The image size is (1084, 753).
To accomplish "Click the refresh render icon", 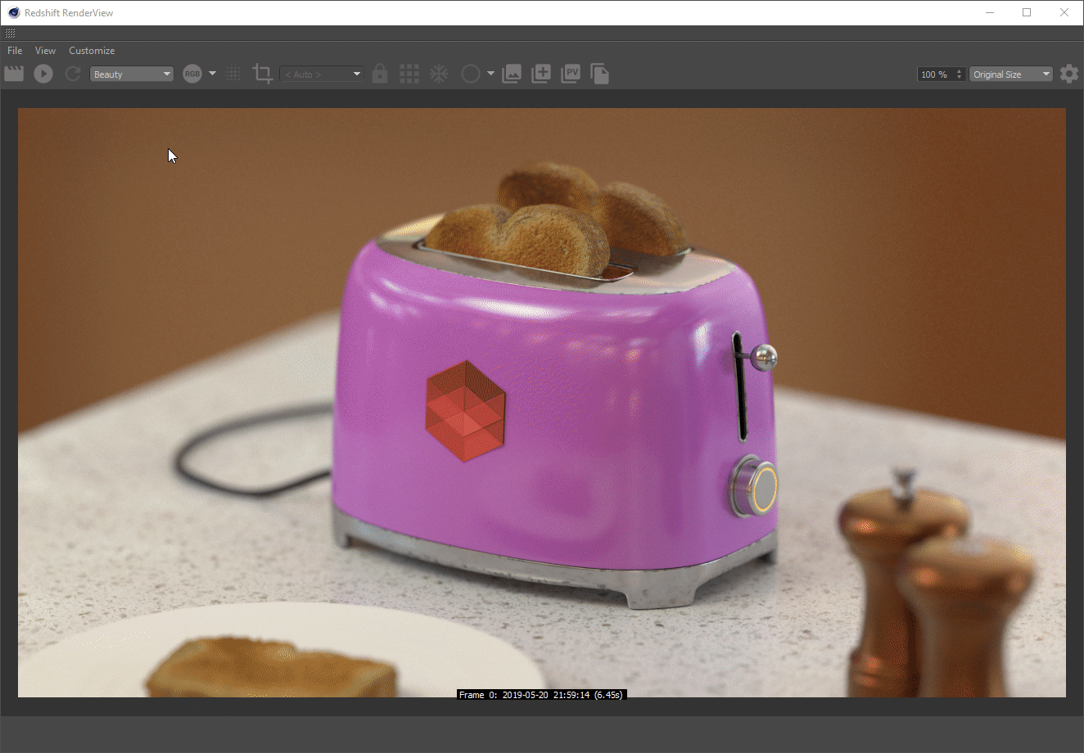I will click(73, 74).
